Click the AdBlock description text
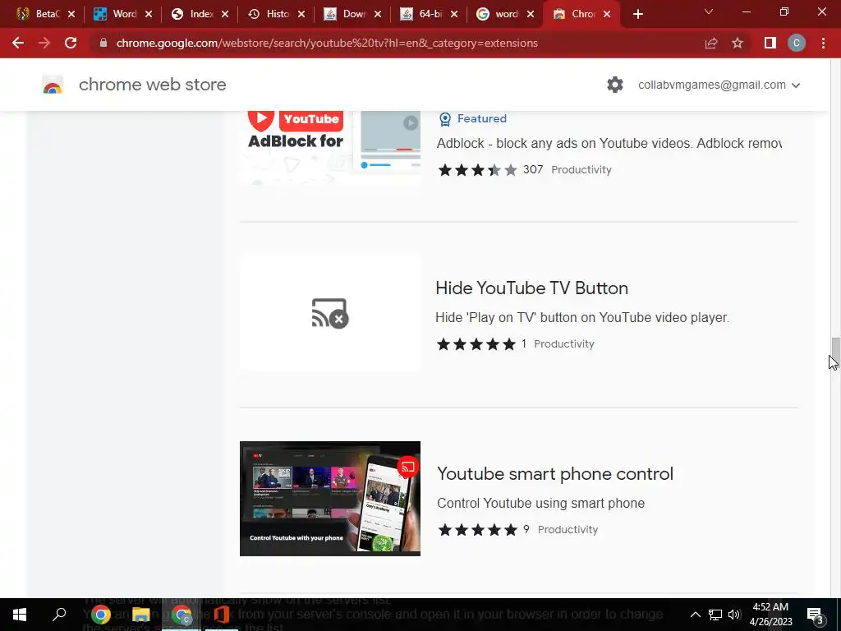Image resolution: width=841 pixels, height=631 pixels. (609, 143)
